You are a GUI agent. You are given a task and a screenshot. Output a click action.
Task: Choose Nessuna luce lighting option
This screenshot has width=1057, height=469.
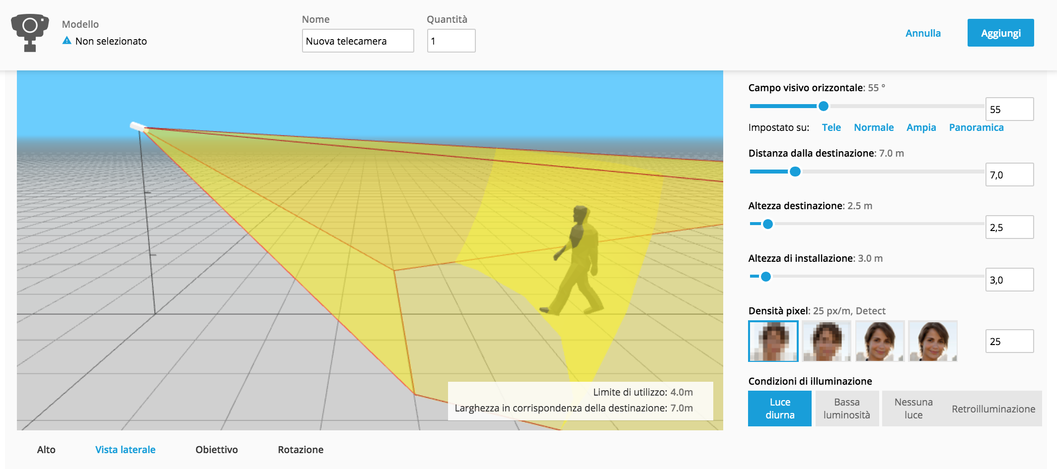point(913,409)
